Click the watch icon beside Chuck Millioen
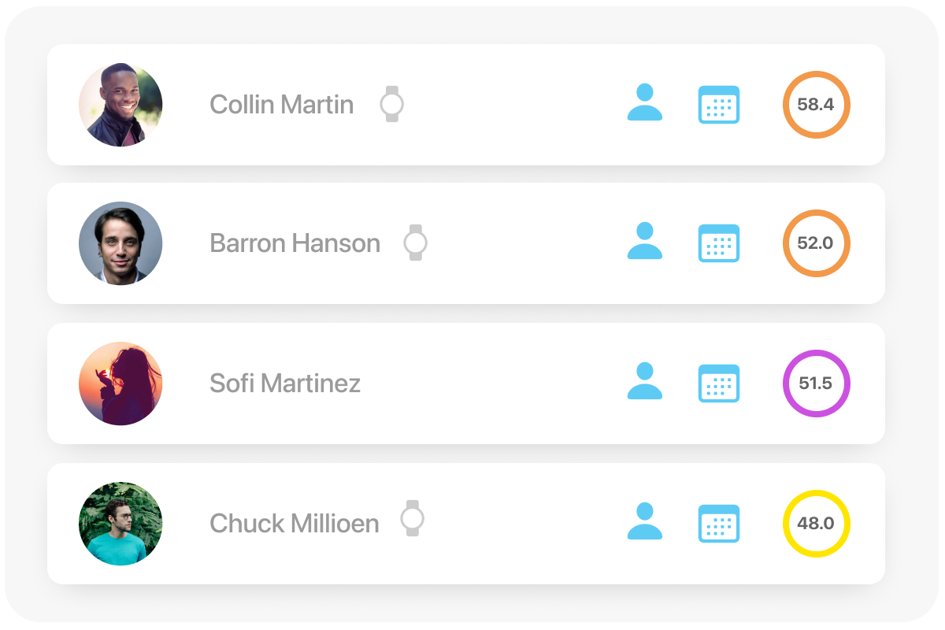Screen dimensions: 945x630 coord(412,518)
